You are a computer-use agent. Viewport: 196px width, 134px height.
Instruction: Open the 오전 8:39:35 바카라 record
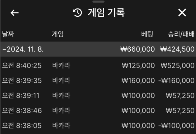98,80
